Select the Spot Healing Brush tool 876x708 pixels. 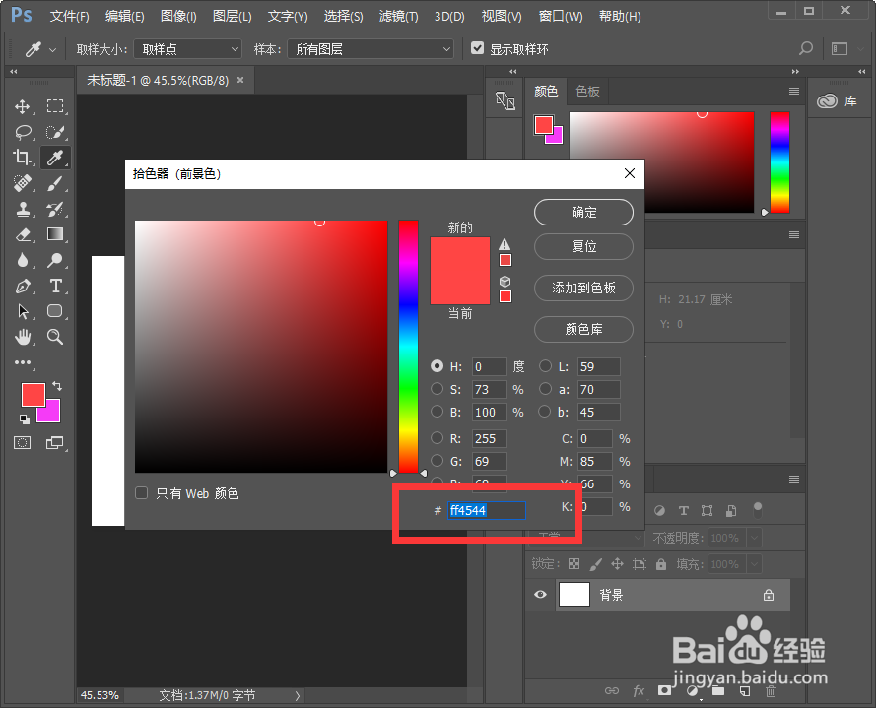click(23, 183)
